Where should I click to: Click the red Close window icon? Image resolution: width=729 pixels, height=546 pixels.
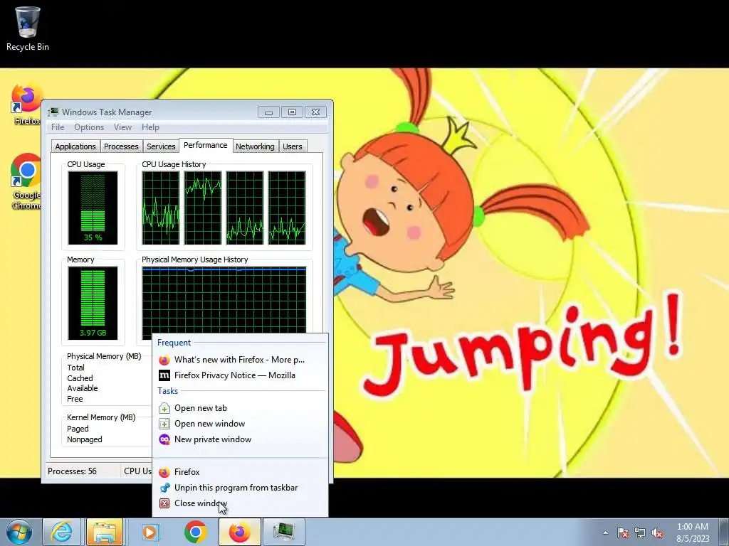click(164, 503)
